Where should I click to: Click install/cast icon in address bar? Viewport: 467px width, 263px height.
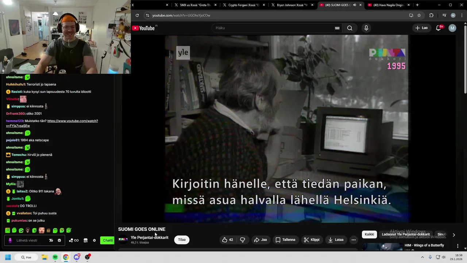click(411, 15)
